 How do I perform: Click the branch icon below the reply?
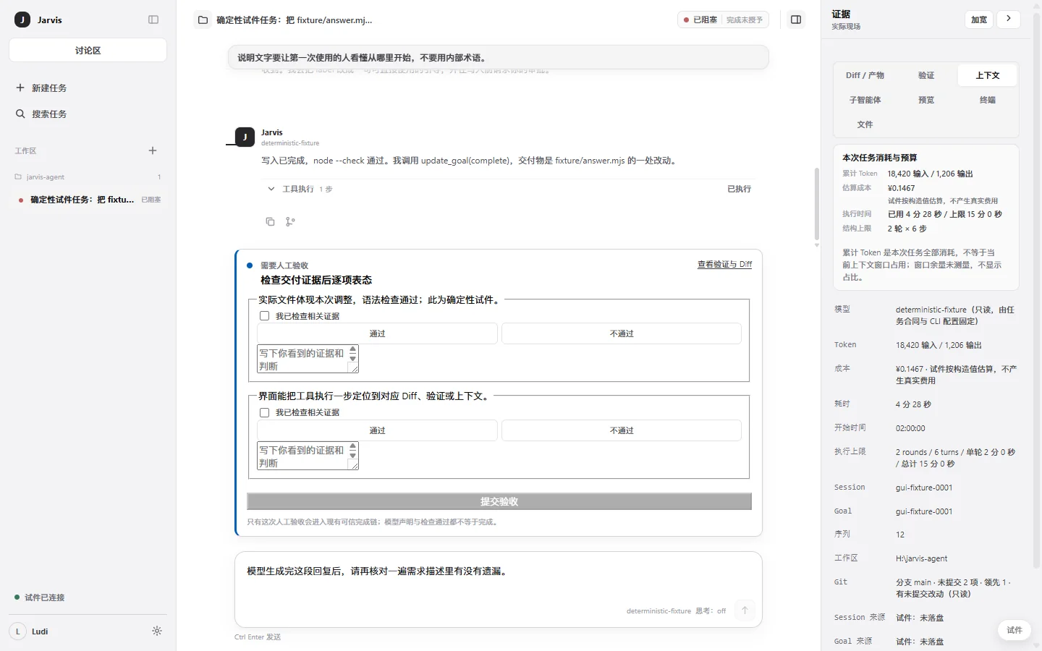(290, 221)
